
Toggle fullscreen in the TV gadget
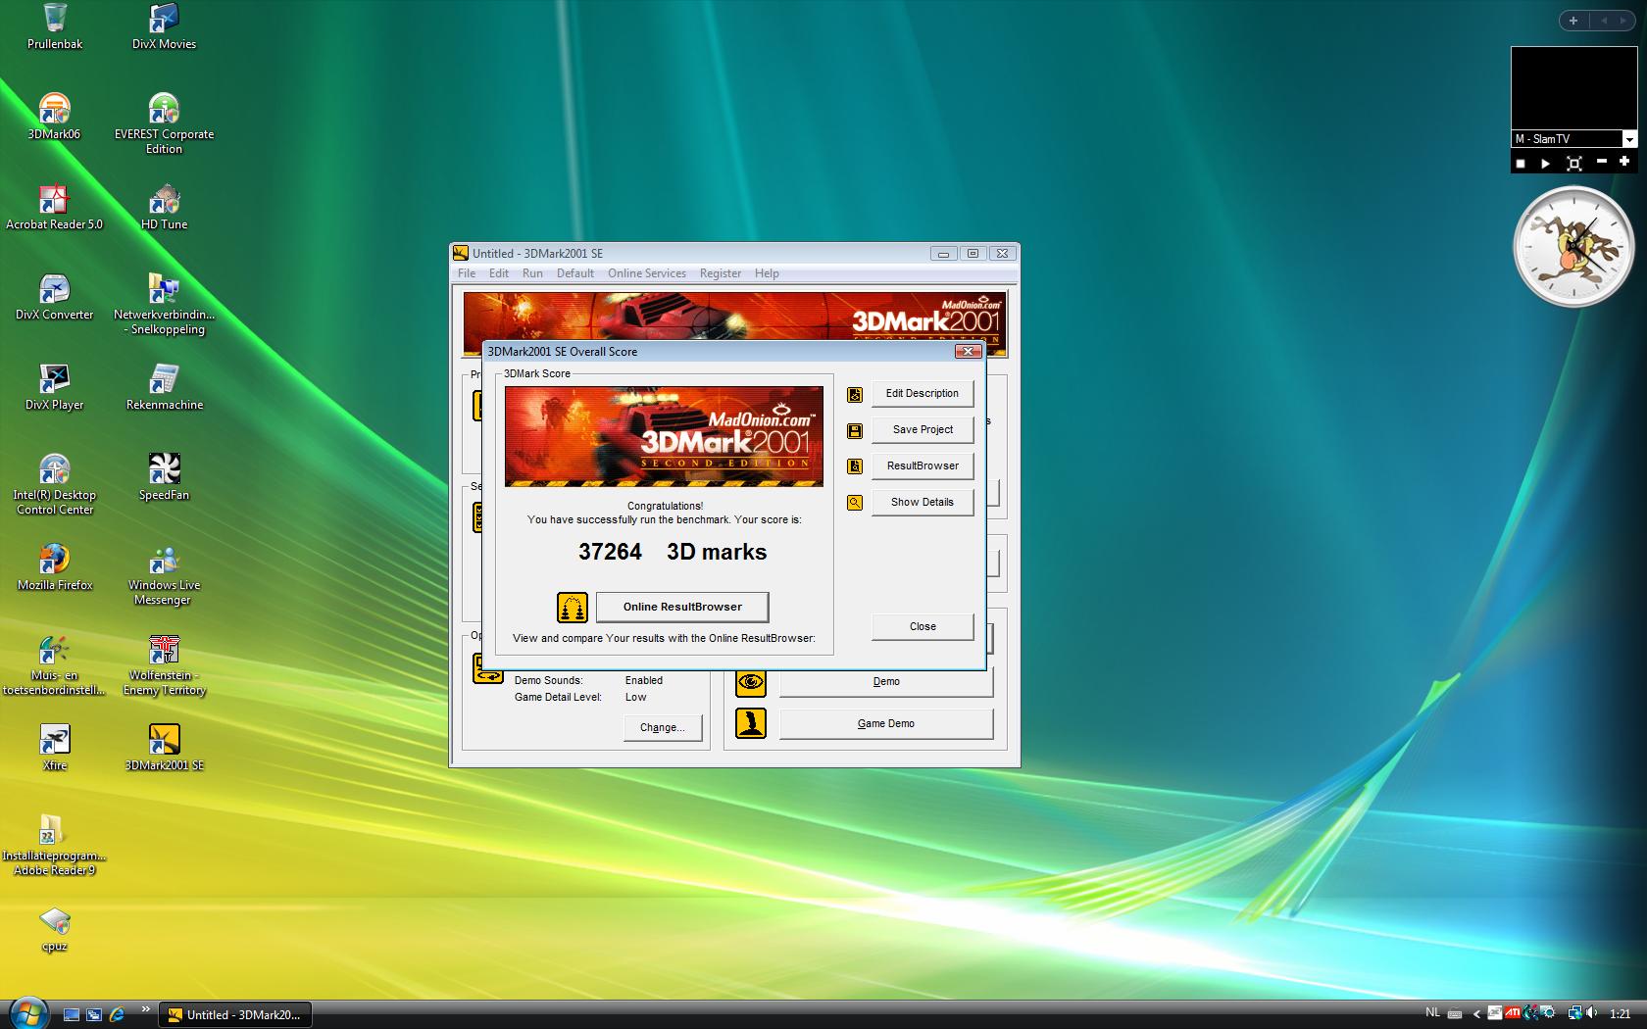coord(1574,163)
